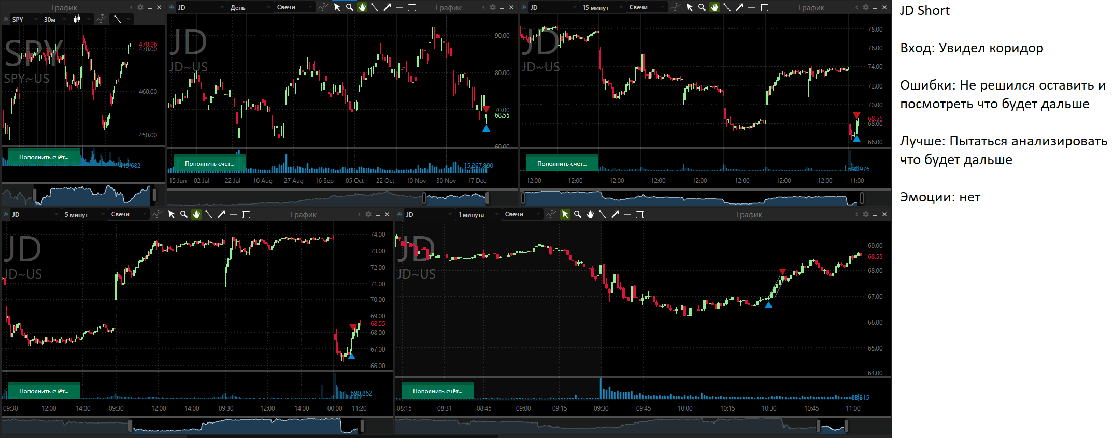This screenshot has width=1114, height=438.
Task: Toggle hand pan tool in JD 15-minute chart
Action: tap(715, 7)
